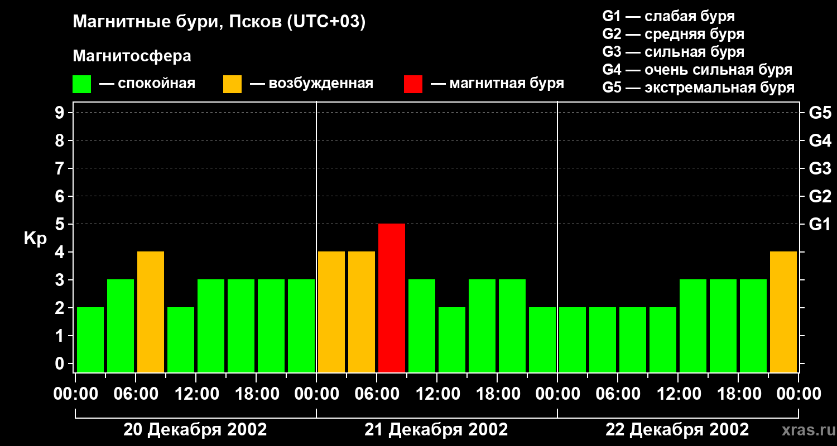Click '06:00' time label above 22 Декабря

pos(618,394)
